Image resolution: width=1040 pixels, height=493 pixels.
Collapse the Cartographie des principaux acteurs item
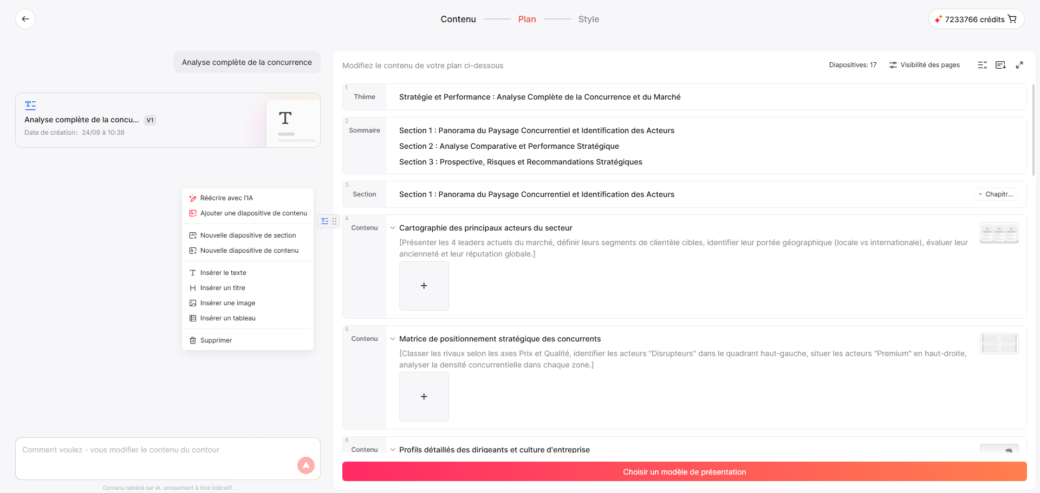(393, 228)
